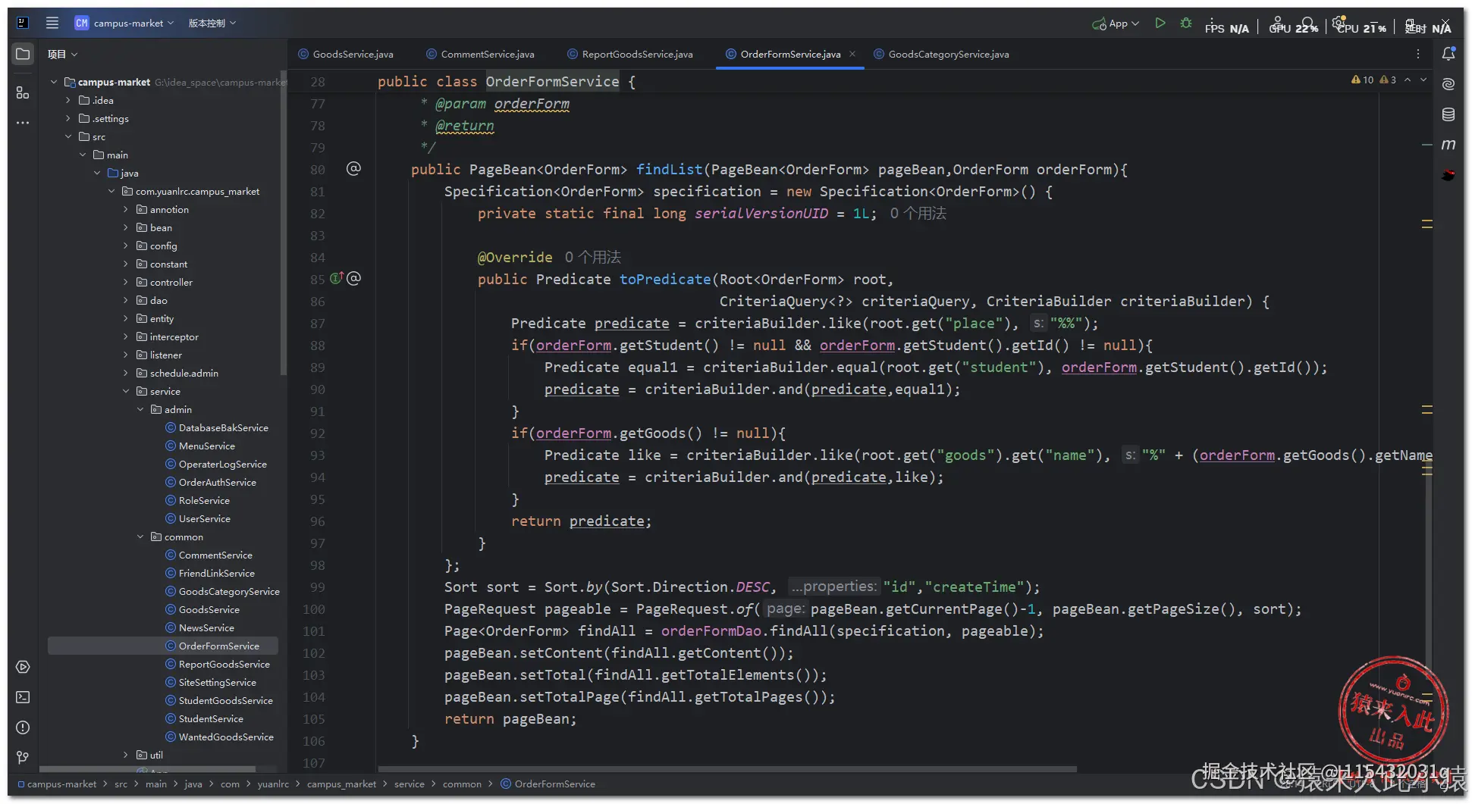Click breadcrumb campus_market in status bar

click(341, 784)
